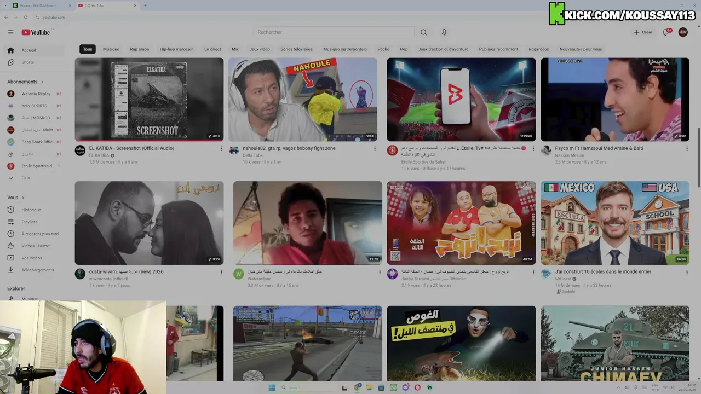The width and height of the screenshot is (701, 394).
Task: Select the Hip-hop marocain chip
Action: [176, 49]
